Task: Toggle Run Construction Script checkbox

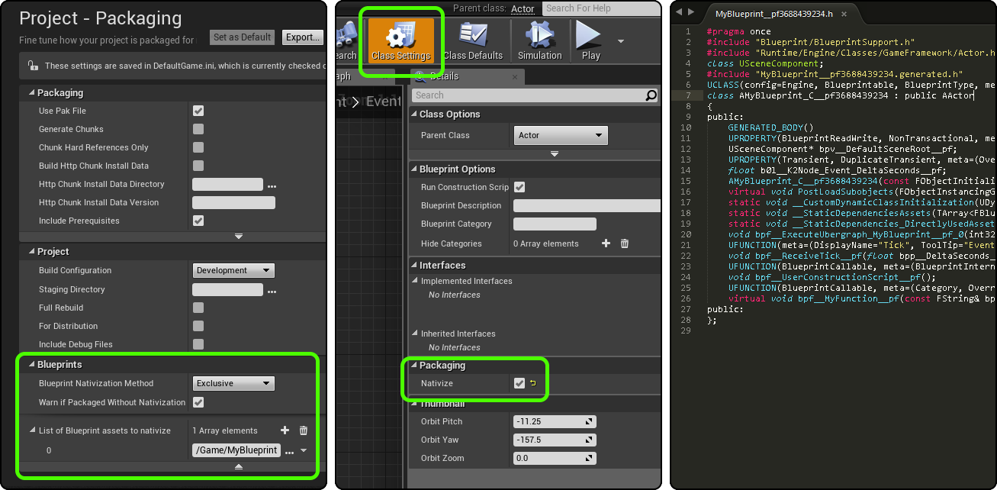Action: coord(519,187)
